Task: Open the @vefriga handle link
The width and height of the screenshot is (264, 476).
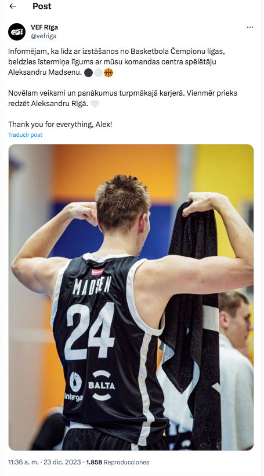Action: (x=44, y=36)
